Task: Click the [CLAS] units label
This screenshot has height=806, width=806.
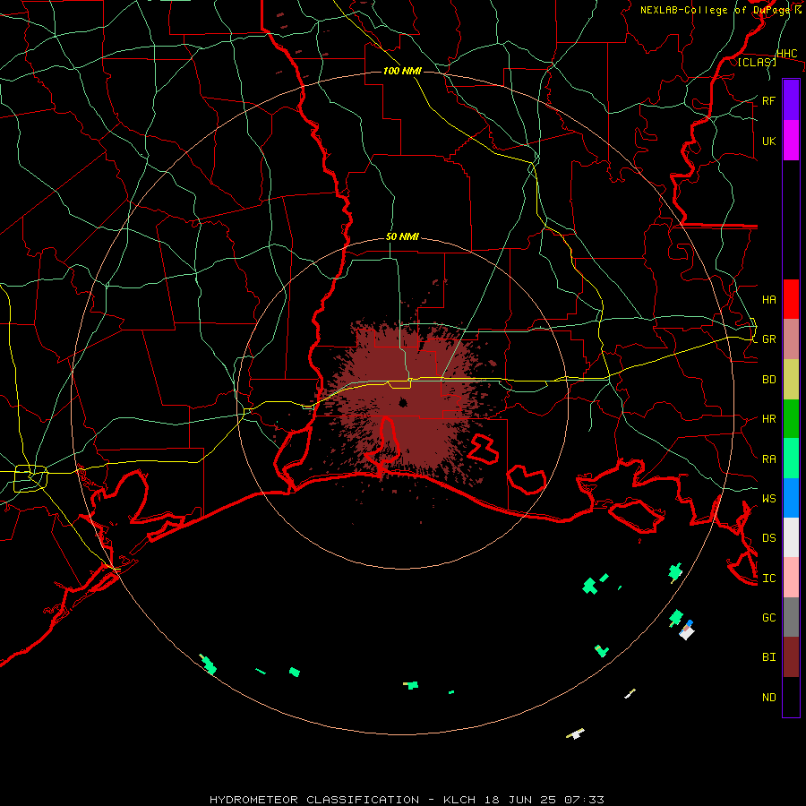Action: click(x=757, y=62)
